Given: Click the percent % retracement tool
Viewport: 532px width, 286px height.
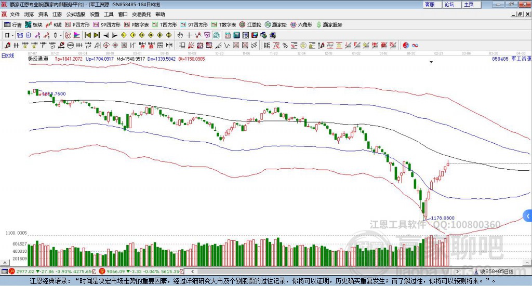Looking at the screenshot, I should pyautogui.click(x=285, y=45).
